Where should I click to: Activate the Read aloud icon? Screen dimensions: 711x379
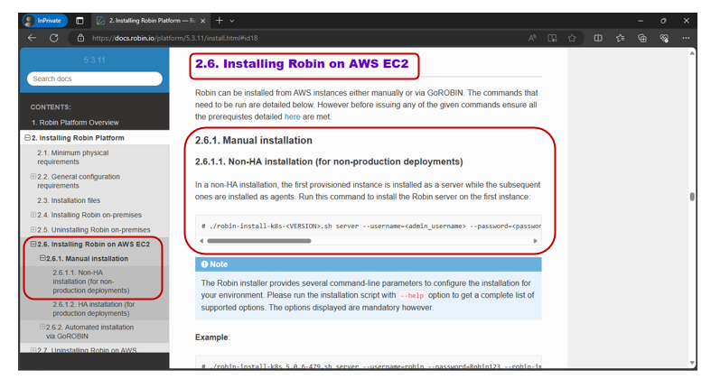click(532, 38)
